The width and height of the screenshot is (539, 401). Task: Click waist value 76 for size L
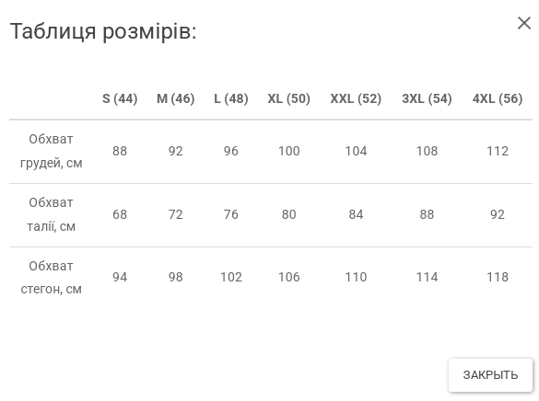[x=231, y=214]
